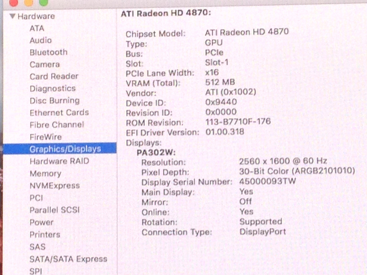Select the Slot-1 value

217,62
